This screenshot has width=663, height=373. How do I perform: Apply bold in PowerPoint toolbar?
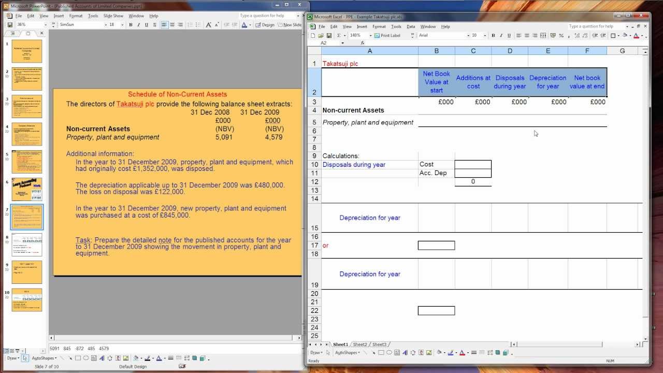pyautogui.click(x=131, y=24)
